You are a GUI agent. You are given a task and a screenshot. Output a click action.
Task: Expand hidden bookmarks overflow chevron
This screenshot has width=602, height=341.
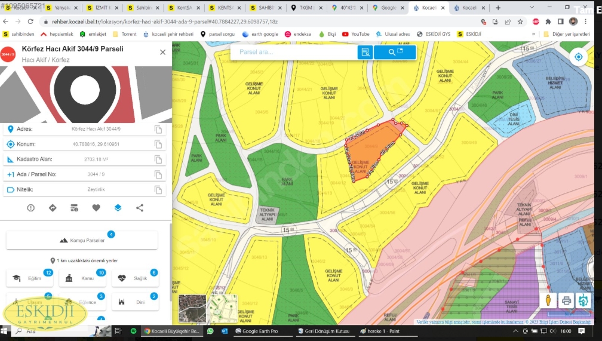(x=533, y=34)
